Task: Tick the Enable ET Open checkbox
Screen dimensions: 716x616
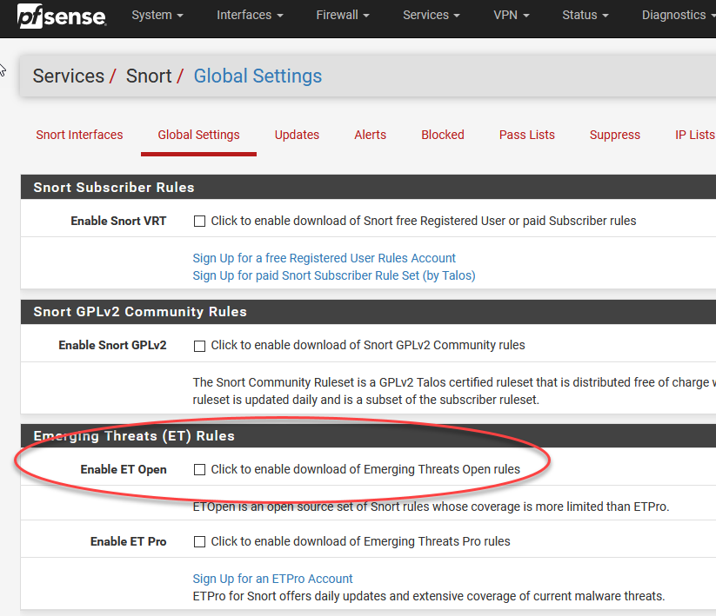Action: [x=199, y=470]
